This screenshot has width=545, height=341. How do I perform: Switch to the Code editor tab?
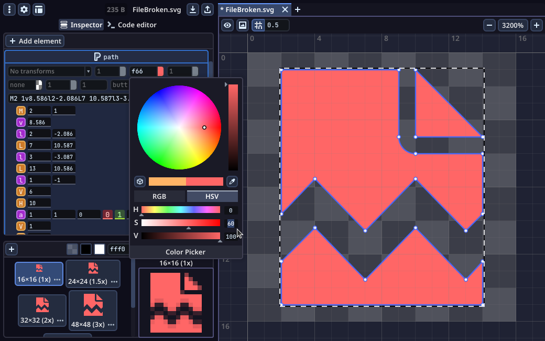132,25
